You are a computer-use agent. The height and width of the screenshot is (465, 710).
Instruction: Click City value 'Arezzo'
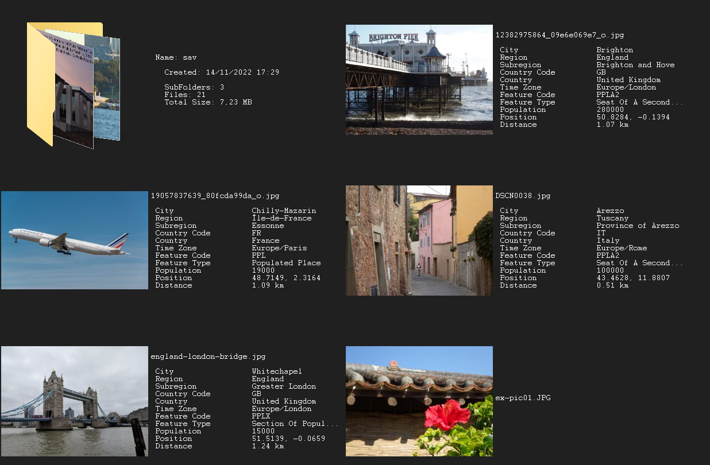tap(610, 211)
